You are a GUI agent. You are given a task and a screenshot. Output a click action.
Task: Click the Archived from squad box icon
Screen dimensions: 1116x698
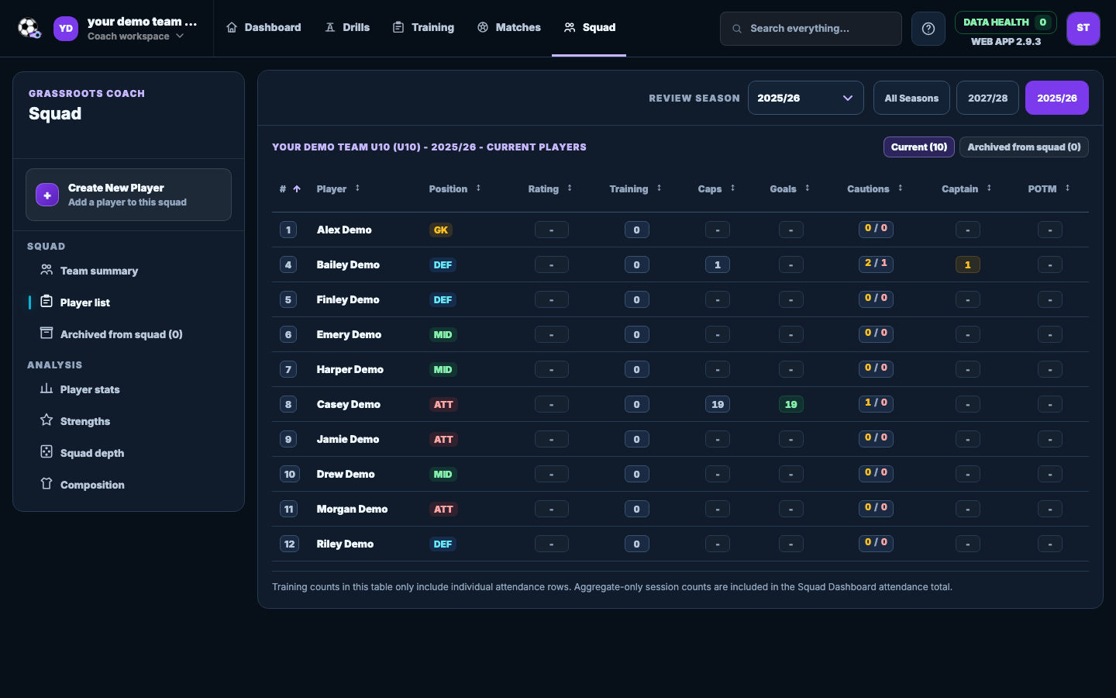click(x=46, y=333)
